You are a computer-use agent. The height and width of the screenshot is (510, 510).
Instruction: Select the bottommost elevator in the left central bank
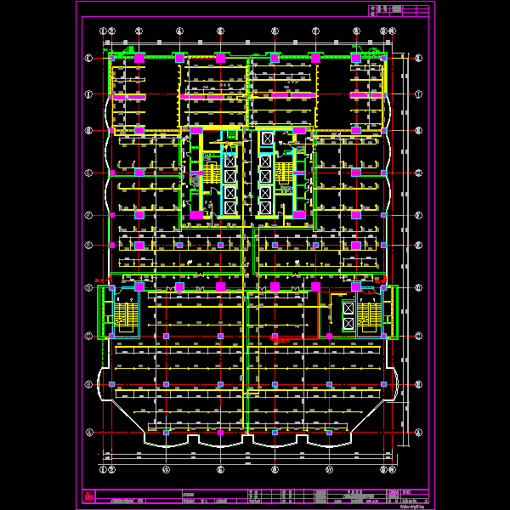click(x=230, y=208)
